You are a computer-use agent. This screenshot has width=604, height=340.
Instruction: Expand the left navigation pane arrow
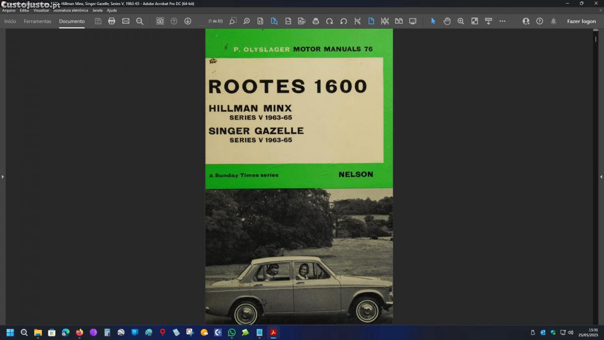point(3,177)
